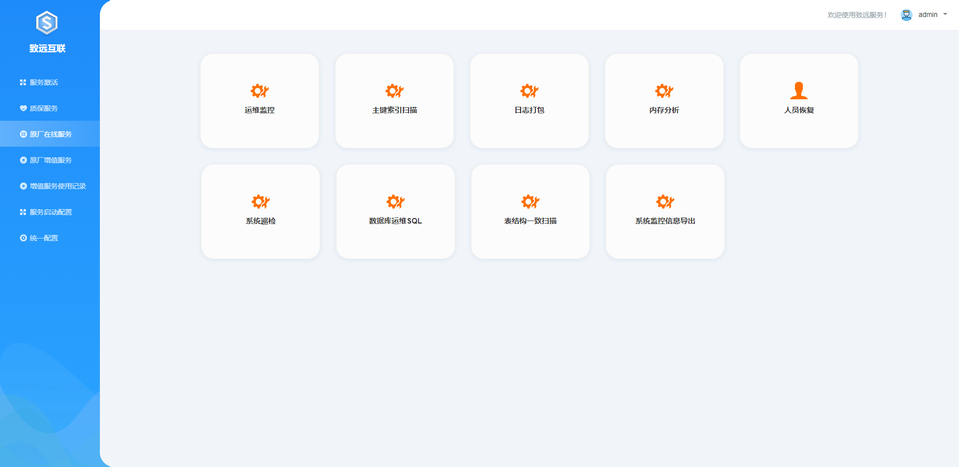
Task: Open the 服务启动配置 sidebar menu
Action: tap(50, 212)
